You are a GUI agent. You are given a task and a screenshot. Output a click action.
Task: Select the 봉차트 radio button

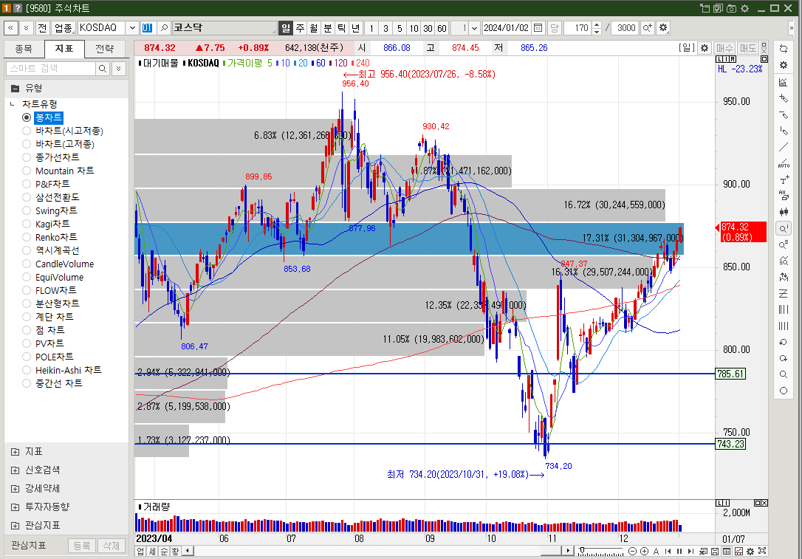(27, 117)
